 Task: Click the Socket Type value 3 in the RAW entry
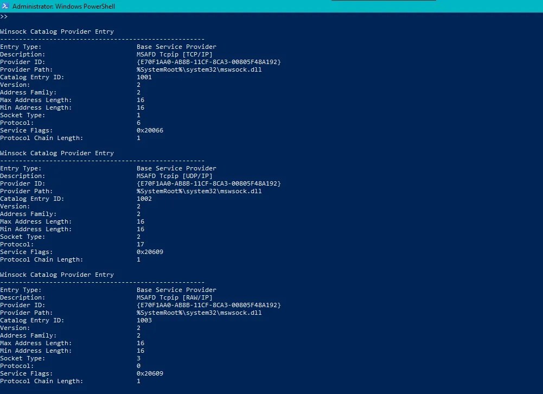click(x=138, y=358)
